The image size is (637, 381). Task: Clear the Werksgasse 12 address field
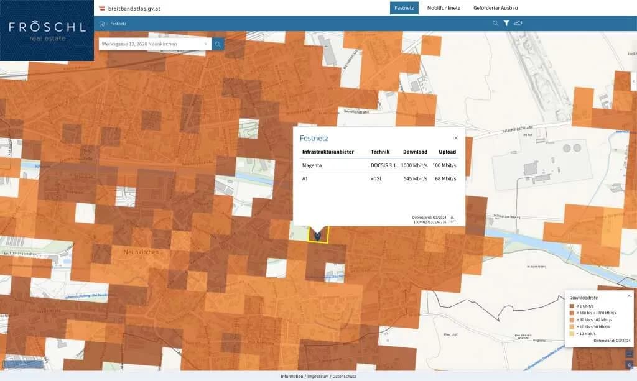pos(205,44)
